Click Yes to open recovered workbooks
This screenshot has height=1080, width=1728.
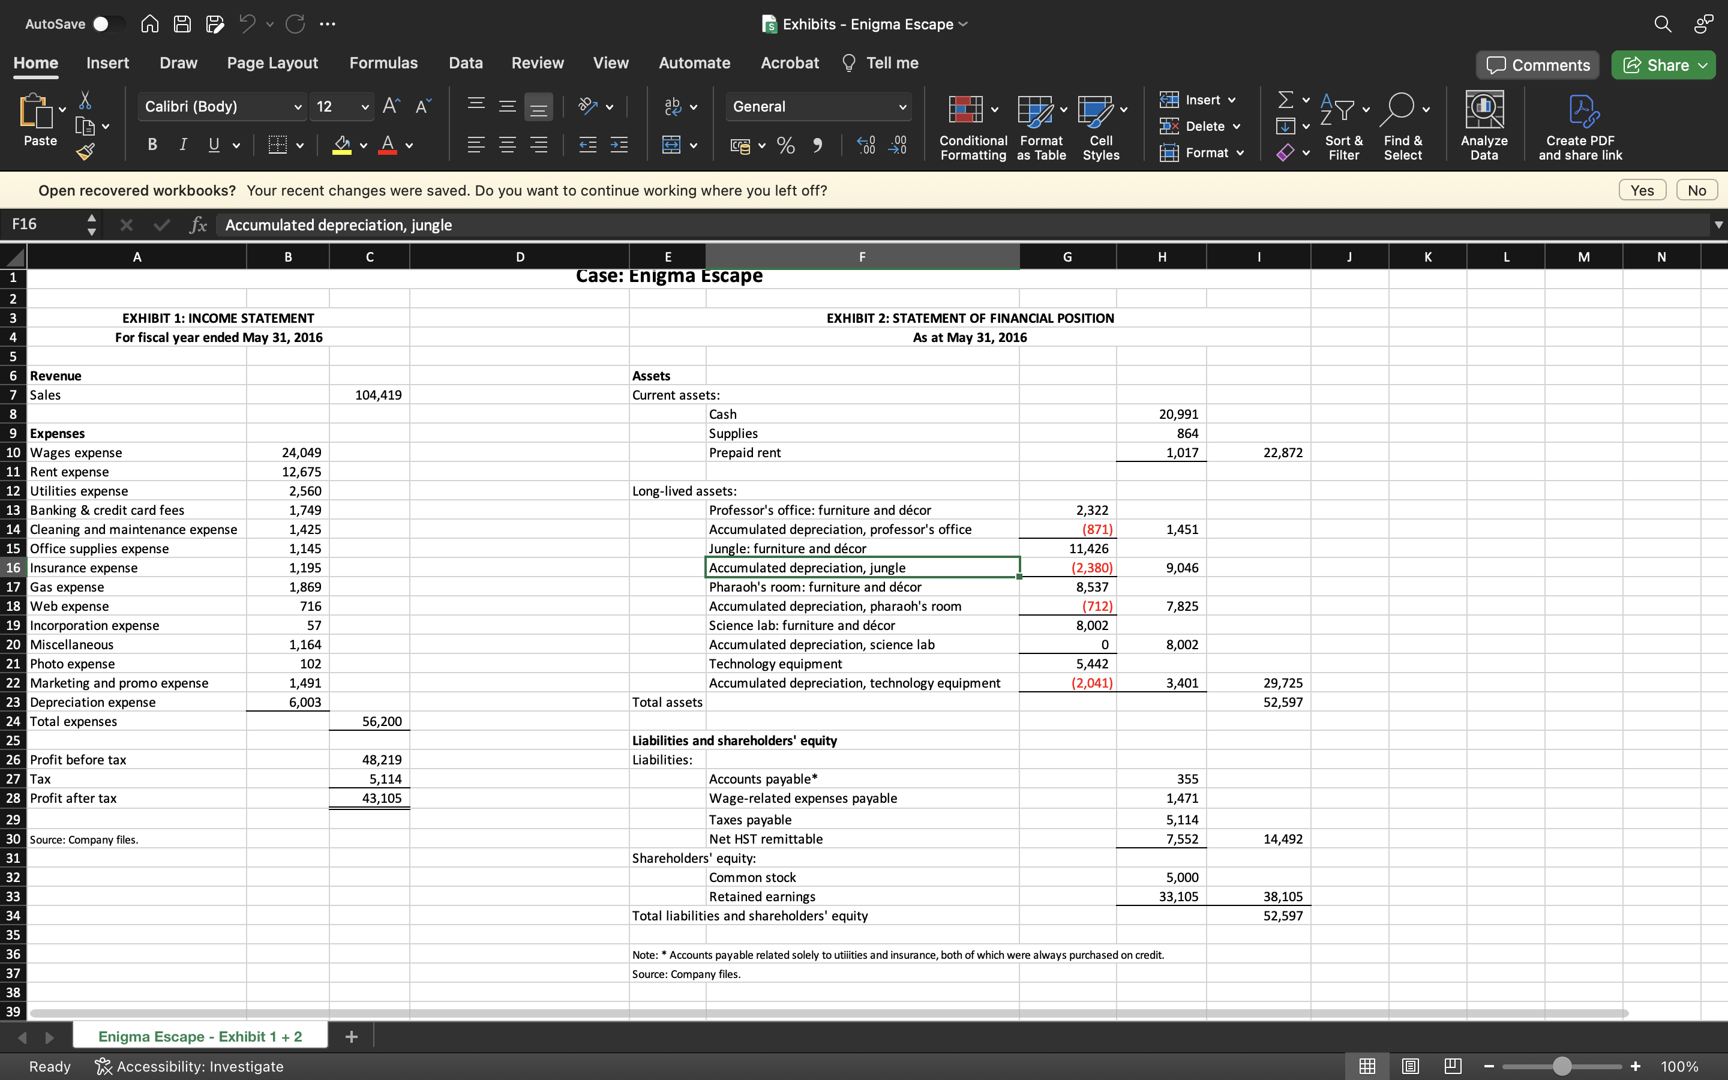(x=1642, y=191)
